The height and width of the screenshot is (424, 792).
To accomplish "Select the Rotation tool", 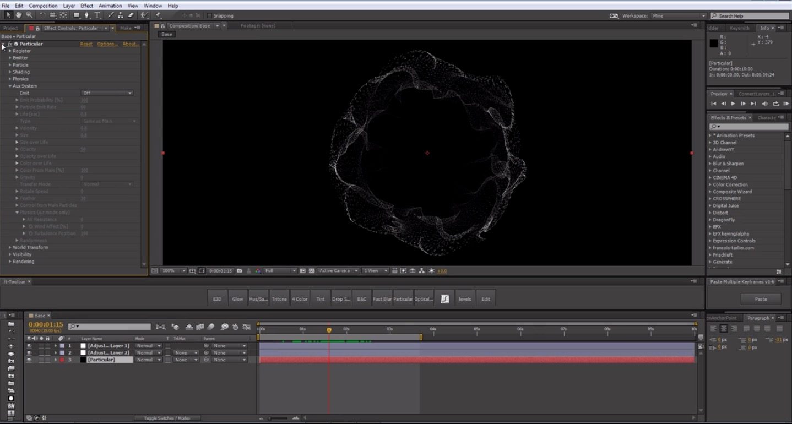I will [43, 15].
